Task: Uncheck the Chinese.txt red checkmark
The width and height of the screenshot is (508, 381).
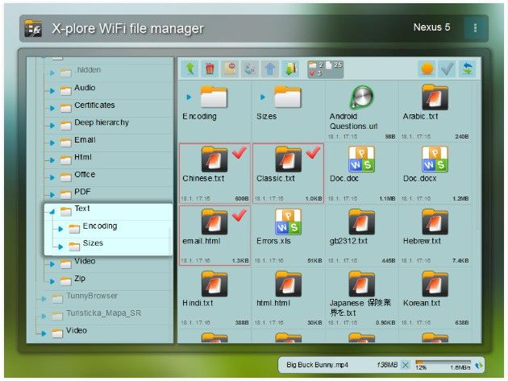Action: coord(239,152)
